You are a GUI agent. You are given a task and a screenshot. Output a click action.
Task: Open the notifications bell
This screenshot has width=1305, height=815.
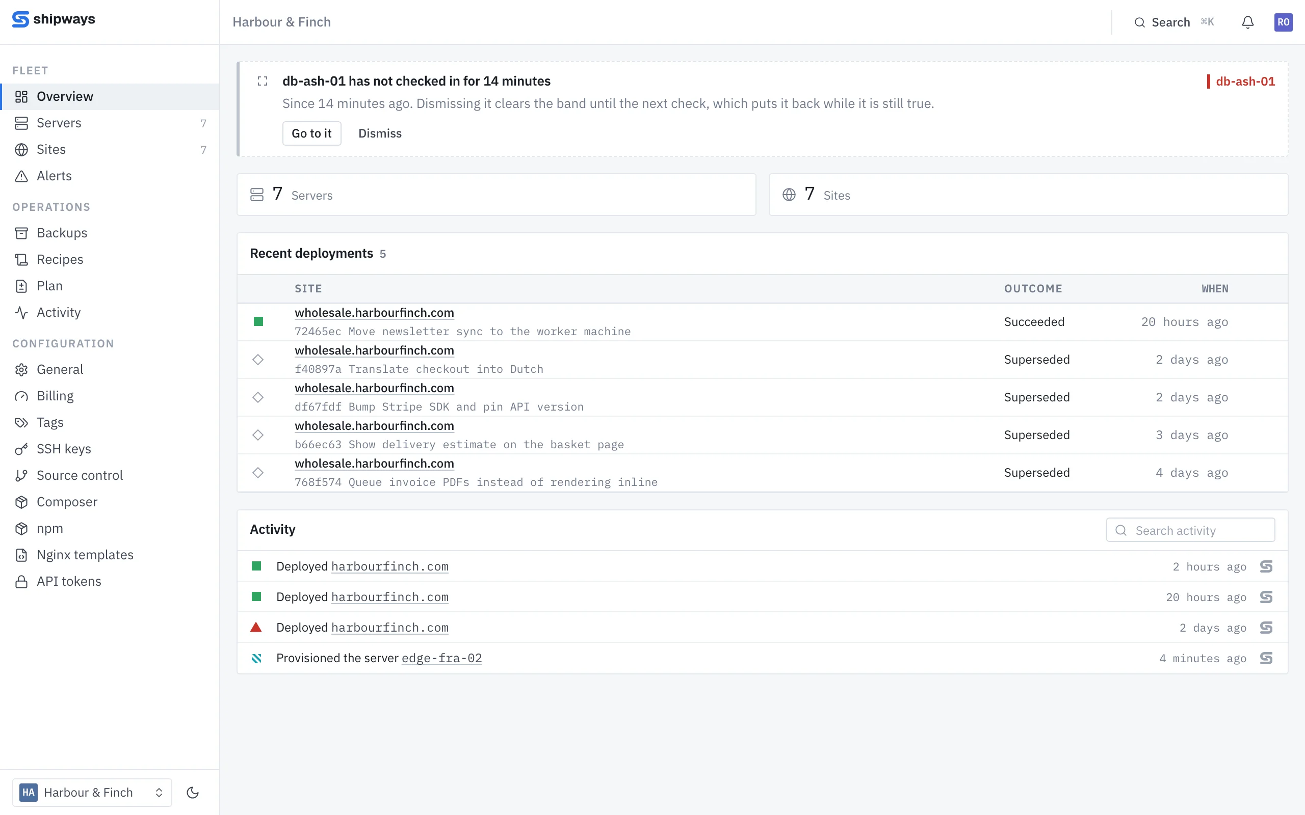pyautogui.click(x=1247, y=22)
